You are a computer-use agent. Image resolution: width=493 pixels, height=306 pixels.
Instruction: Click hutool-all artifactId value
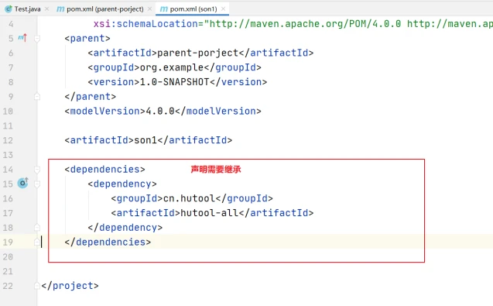pyautogui.click(x=210, y=213)
